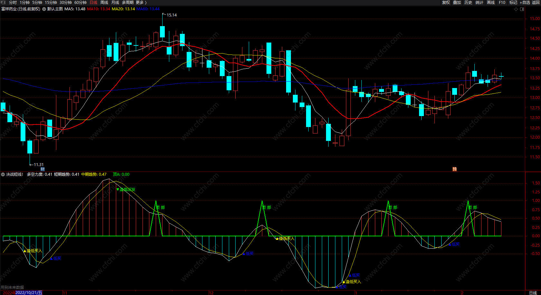Activate the 画线 drawing tool
The image size is (541, 295).
pos(491,3)
